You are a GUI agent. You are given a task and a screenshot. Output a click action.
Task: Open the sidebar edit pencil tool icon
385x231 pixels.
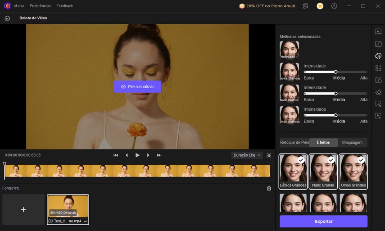378,80
